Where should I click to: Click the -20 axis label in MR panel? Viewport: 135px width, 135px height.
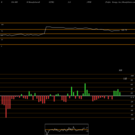[132, 102]
